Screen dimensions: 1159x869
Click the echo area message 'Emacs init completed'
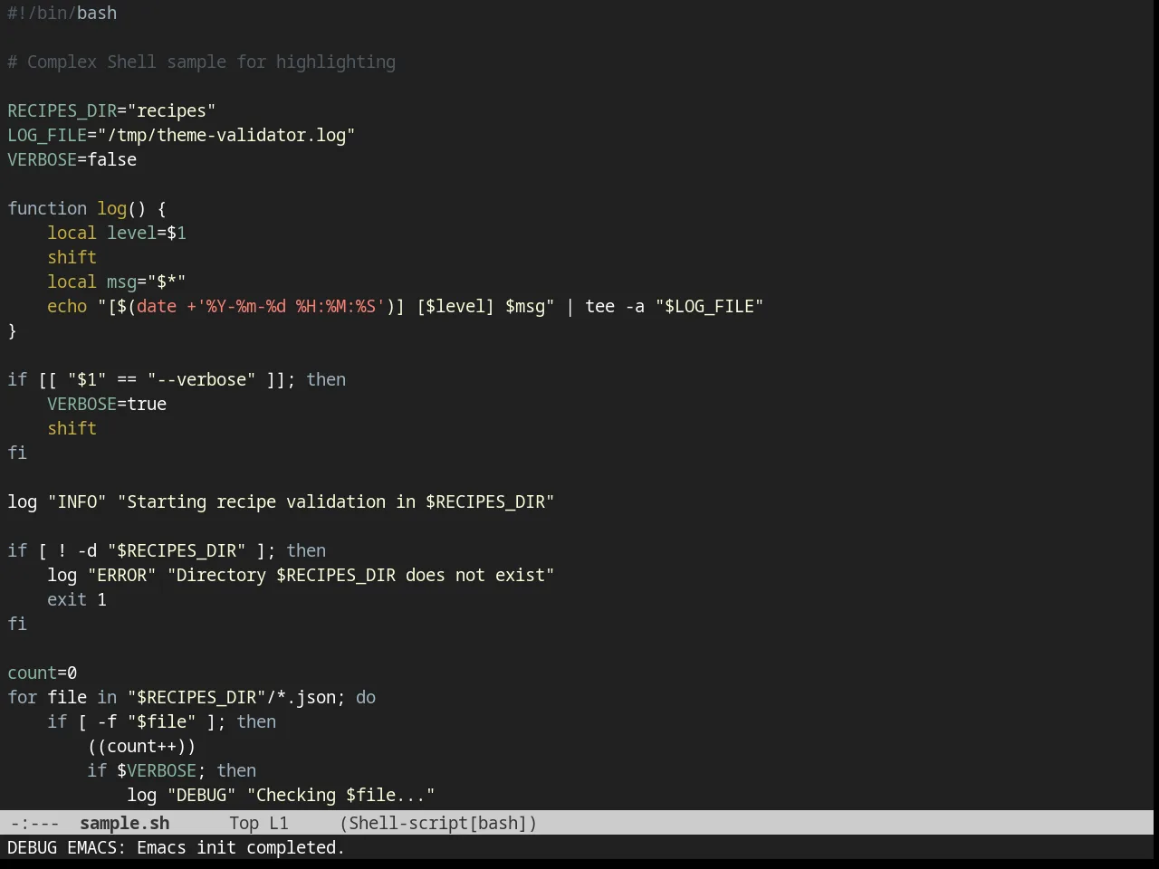pyautogui.click(x=241, y=847)
